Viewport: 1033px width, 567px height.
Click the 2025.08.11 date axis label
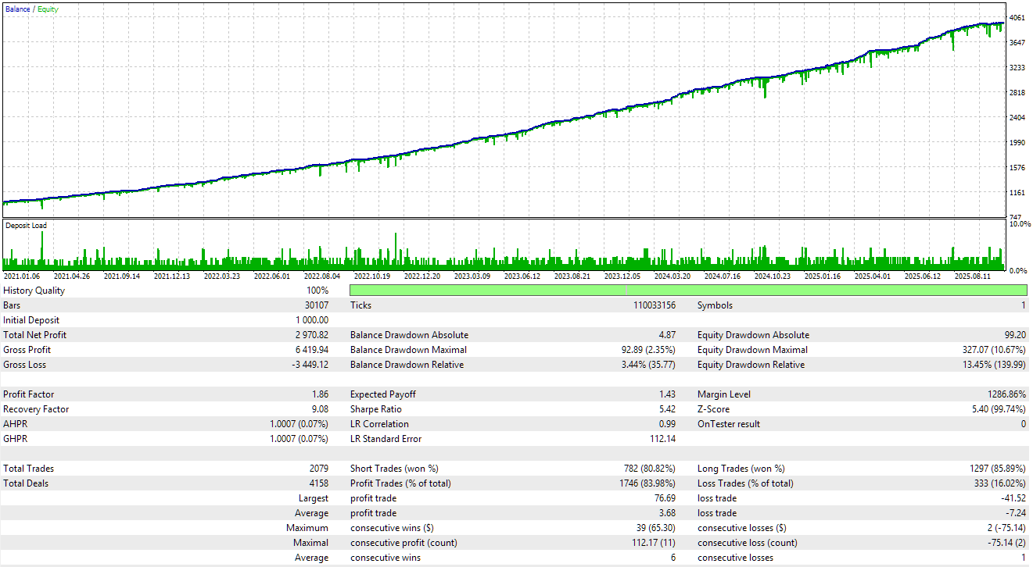tap(973, 276)
